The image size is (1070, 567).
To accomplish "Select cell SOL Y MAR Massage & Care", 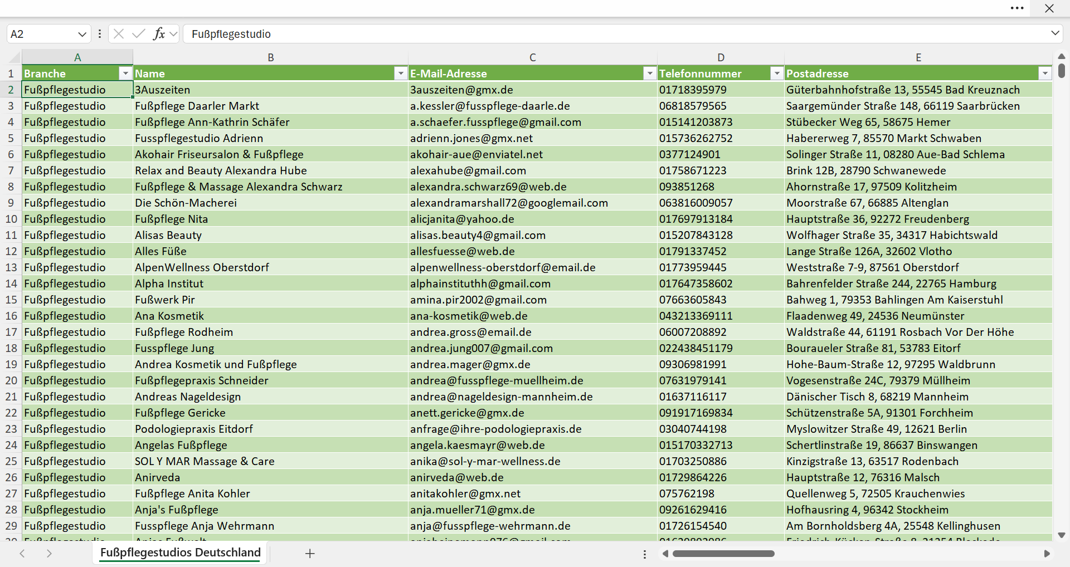I will pos(271,461).
